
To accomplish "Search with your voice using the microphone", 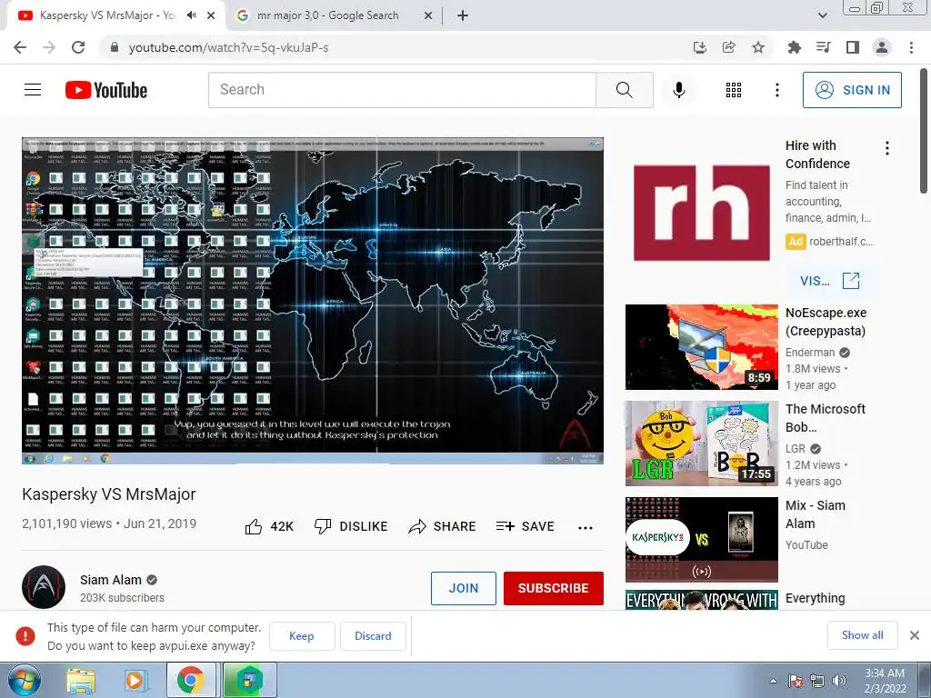I will click(679, 90).
